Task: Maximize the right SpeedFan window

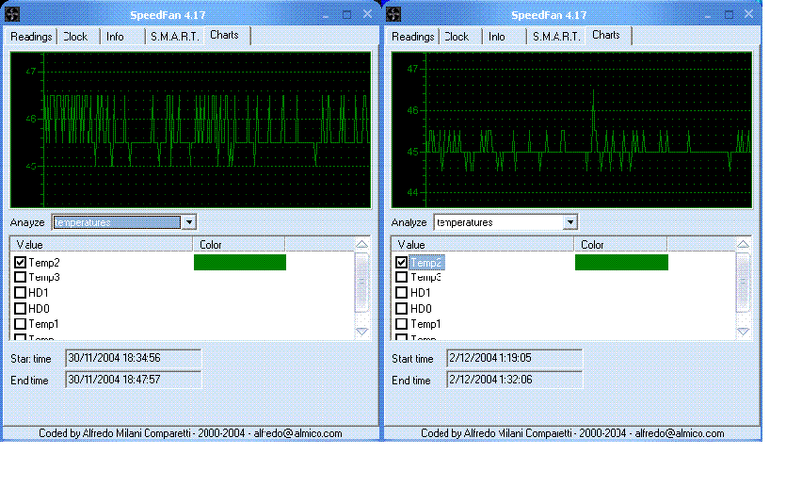Action: [729, 14]
